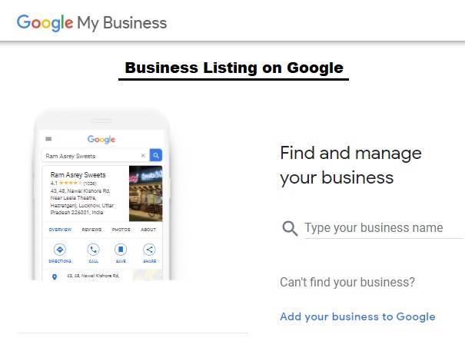Tap the Call phone icon
Screen dimensions: 465x341
point(93,250)
